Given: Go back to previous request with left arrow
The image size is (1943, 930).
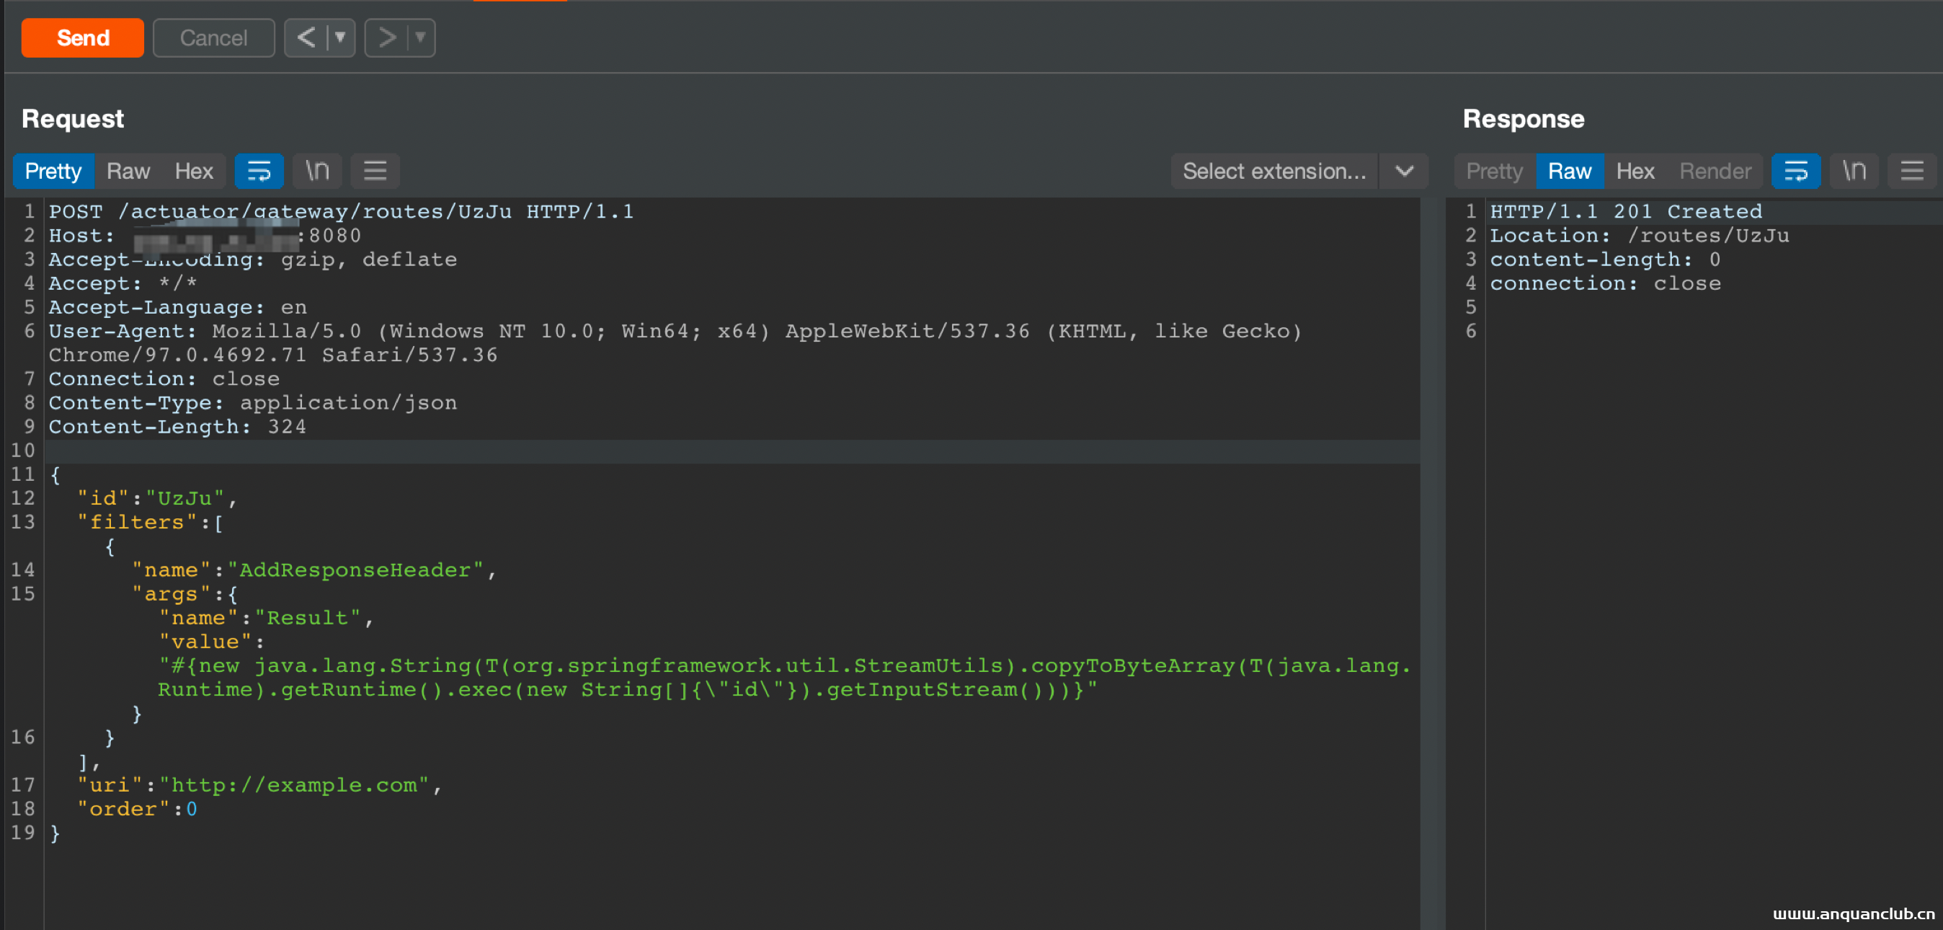Looking at the screenshot, I should 306,37.
